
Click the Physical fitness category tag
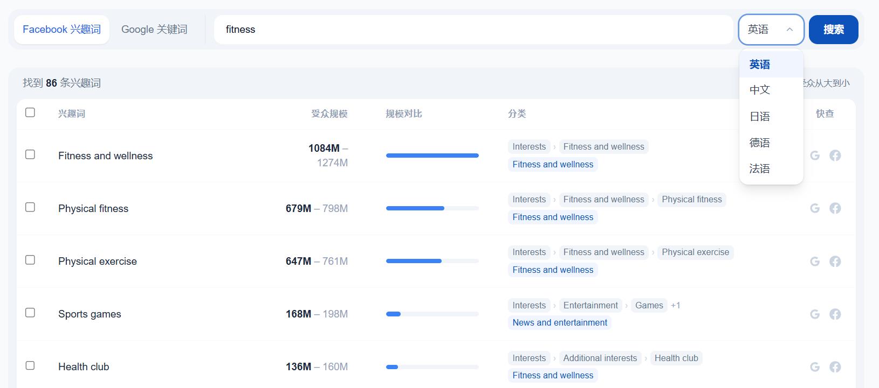[x=692, y=200]
